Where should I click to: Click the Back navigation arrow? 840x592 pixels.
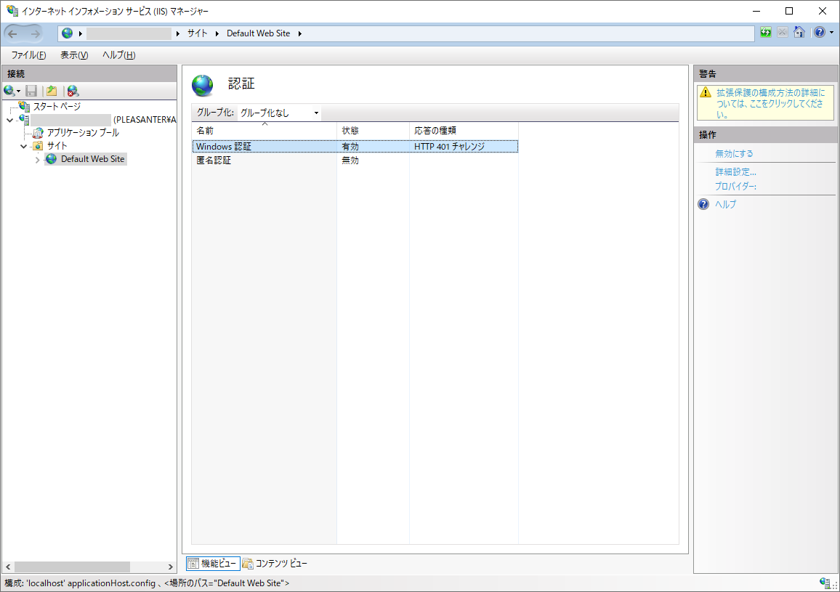point(13,33)
